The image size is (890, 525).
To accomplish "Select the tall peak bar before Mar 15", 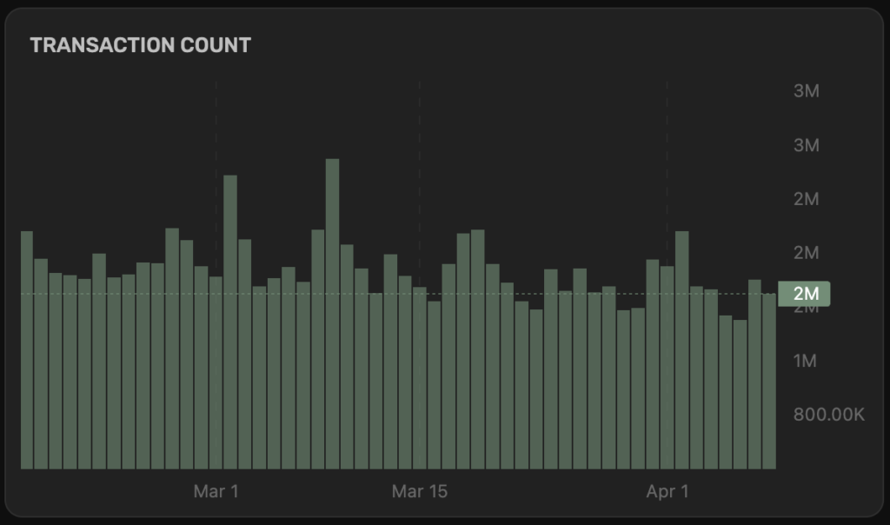I will pyautogui.click(x=333, y=217).
